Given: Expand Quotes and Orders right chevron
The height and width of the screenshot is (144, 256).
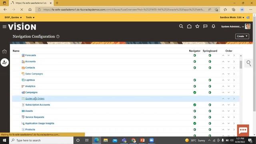Looking at the screenshot, I should coord(234,99).
